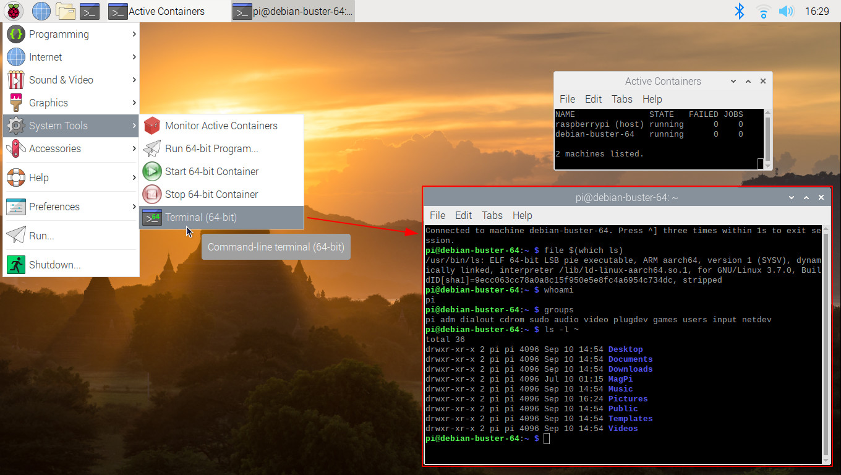Screen dimensions: 841x475
Task: Click the Shutdown running man icon
Action: 16,265
